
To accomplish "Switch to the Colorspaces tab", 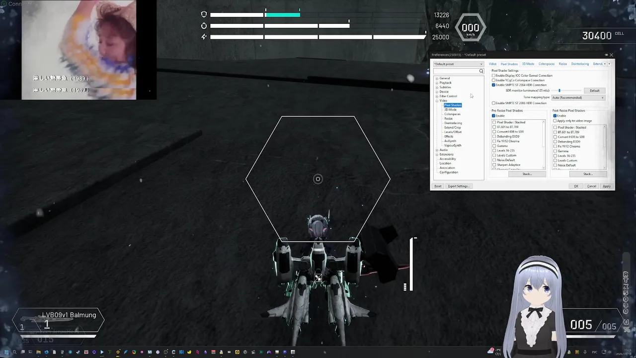I will tap(547, 64).
